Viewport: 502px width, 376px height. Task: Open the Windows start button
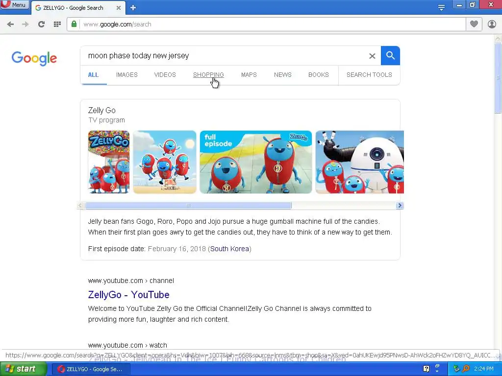tap(23, 369)
